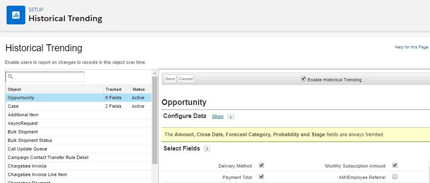Click the object list scrollbar up arrow

click(155, 73)
